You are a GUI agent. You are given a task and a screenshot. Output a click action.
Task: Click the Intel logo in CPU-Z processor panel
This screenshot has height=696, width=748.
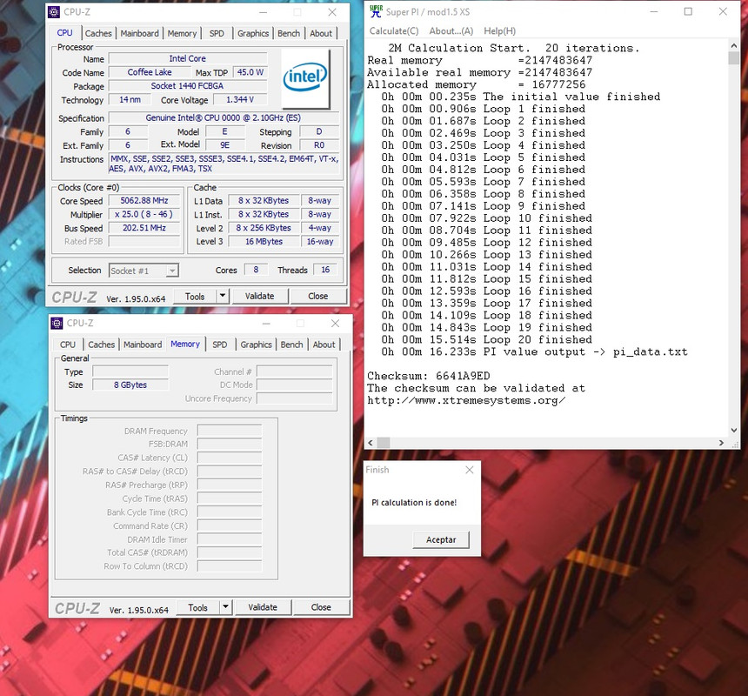coord(305,78)
